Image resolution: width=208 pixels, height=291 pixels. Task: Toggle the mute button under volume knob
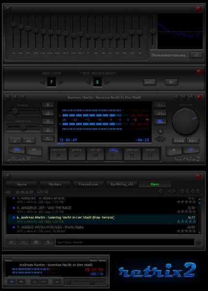pos(179,141)
